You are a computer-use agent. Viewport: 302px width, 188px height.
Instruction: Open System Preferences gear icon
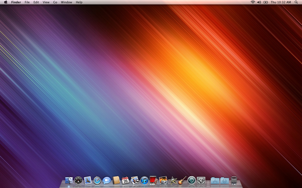click(x=201, y=180)
